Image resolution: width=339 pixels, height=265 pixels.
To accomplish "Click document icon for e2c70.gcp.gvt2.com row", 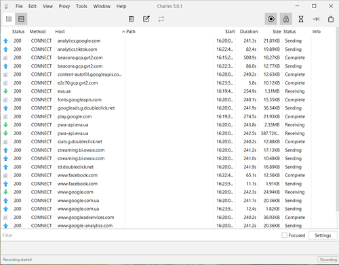I will 5,83.
